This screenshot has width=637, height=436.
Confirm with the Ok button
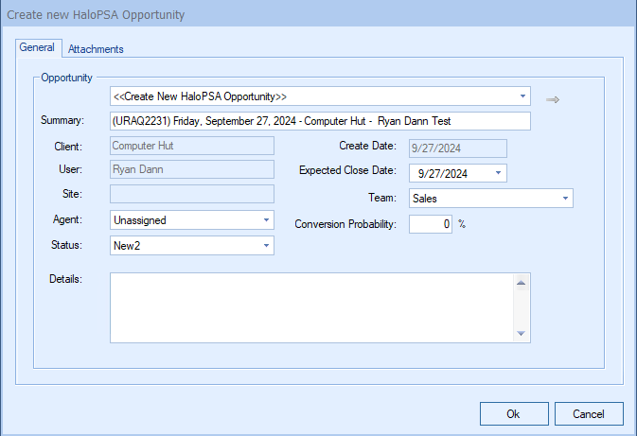514,413
